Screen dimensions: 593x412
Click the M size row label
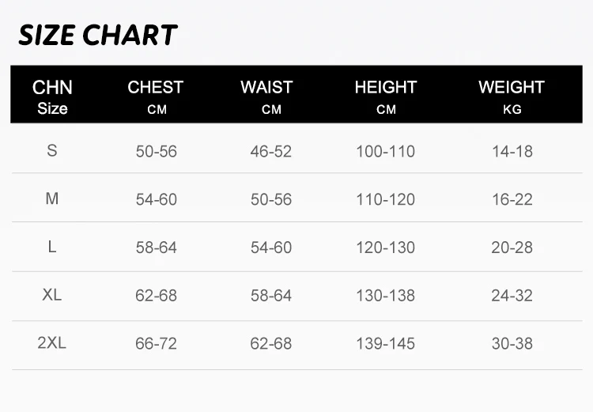(x=52, y=198)
